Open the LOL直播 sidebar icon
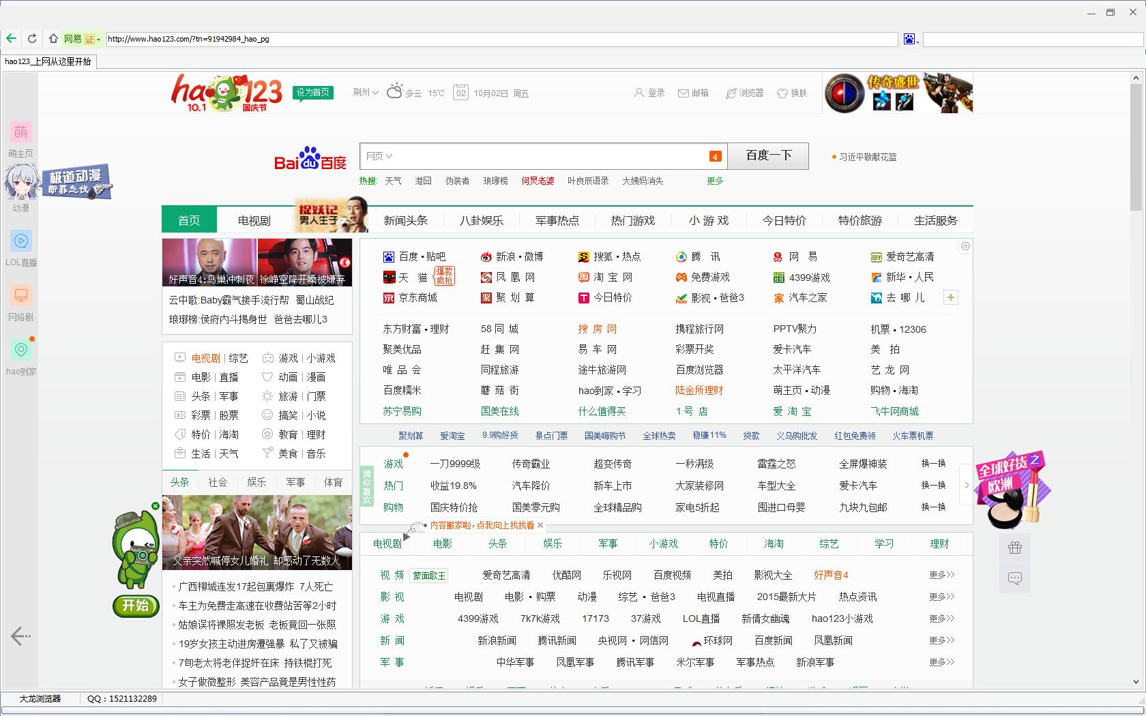This screenshot has width=1146, height=716. pyautogui.click(x=21, y=241)
